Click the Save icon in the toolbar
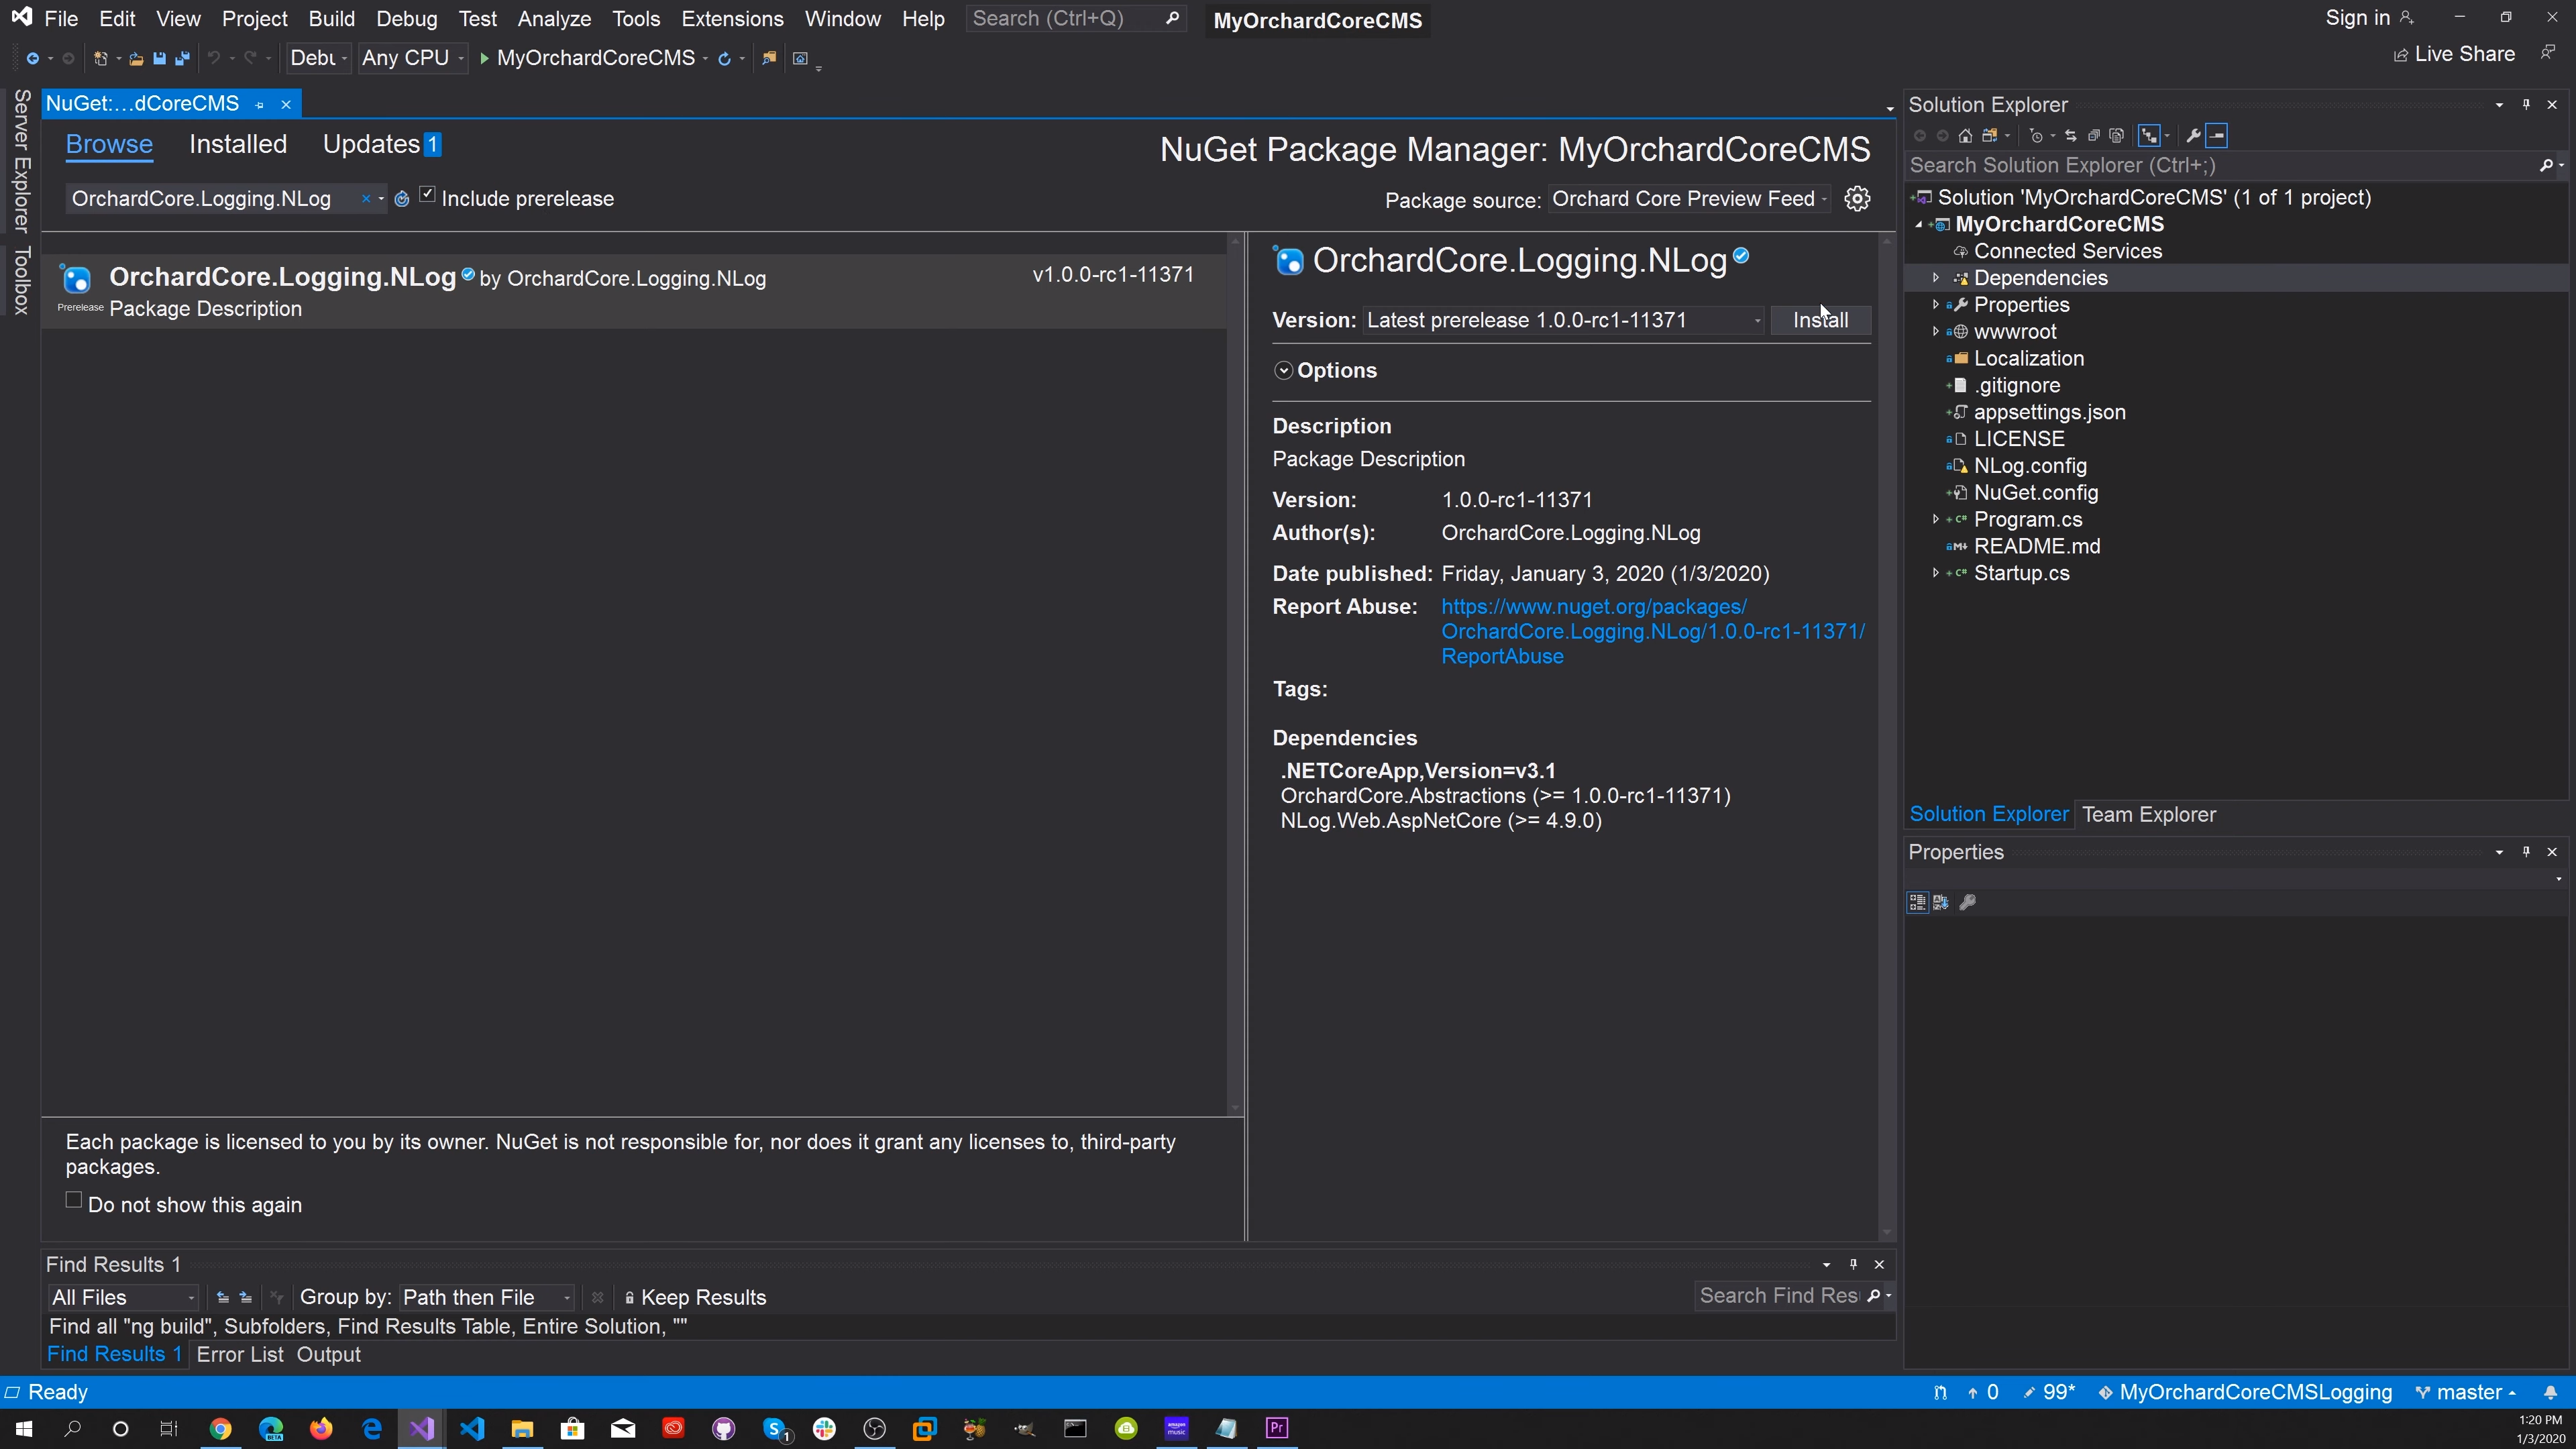Viewport: 2576px width, 1449px height. pos(159,58)
